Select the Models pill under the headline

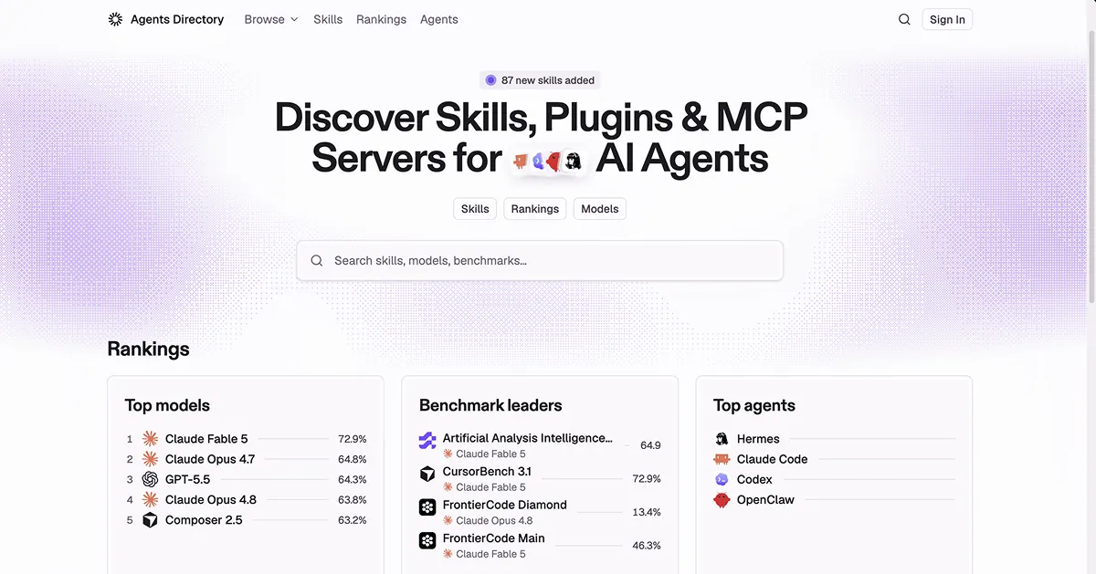(600, 209)
